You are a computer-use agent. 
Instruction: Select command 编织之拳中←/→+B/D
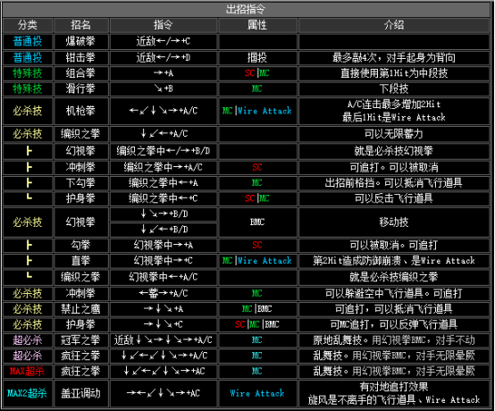pyautogui.click(x=164, y=151)
